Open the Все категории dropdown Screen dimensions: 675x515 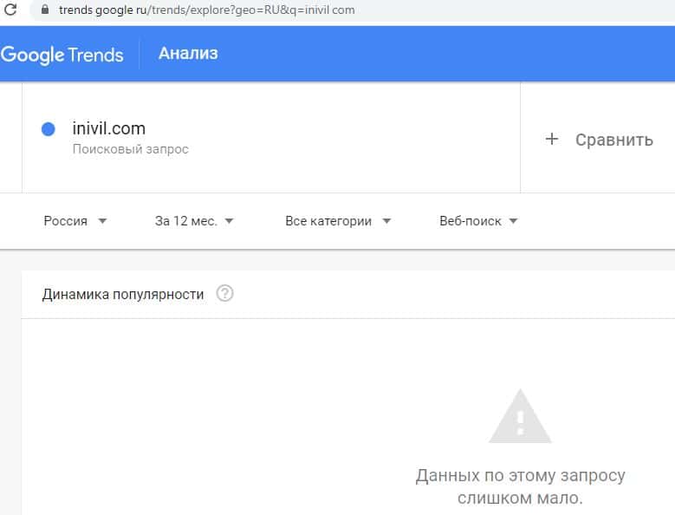(x=338, y=221)
